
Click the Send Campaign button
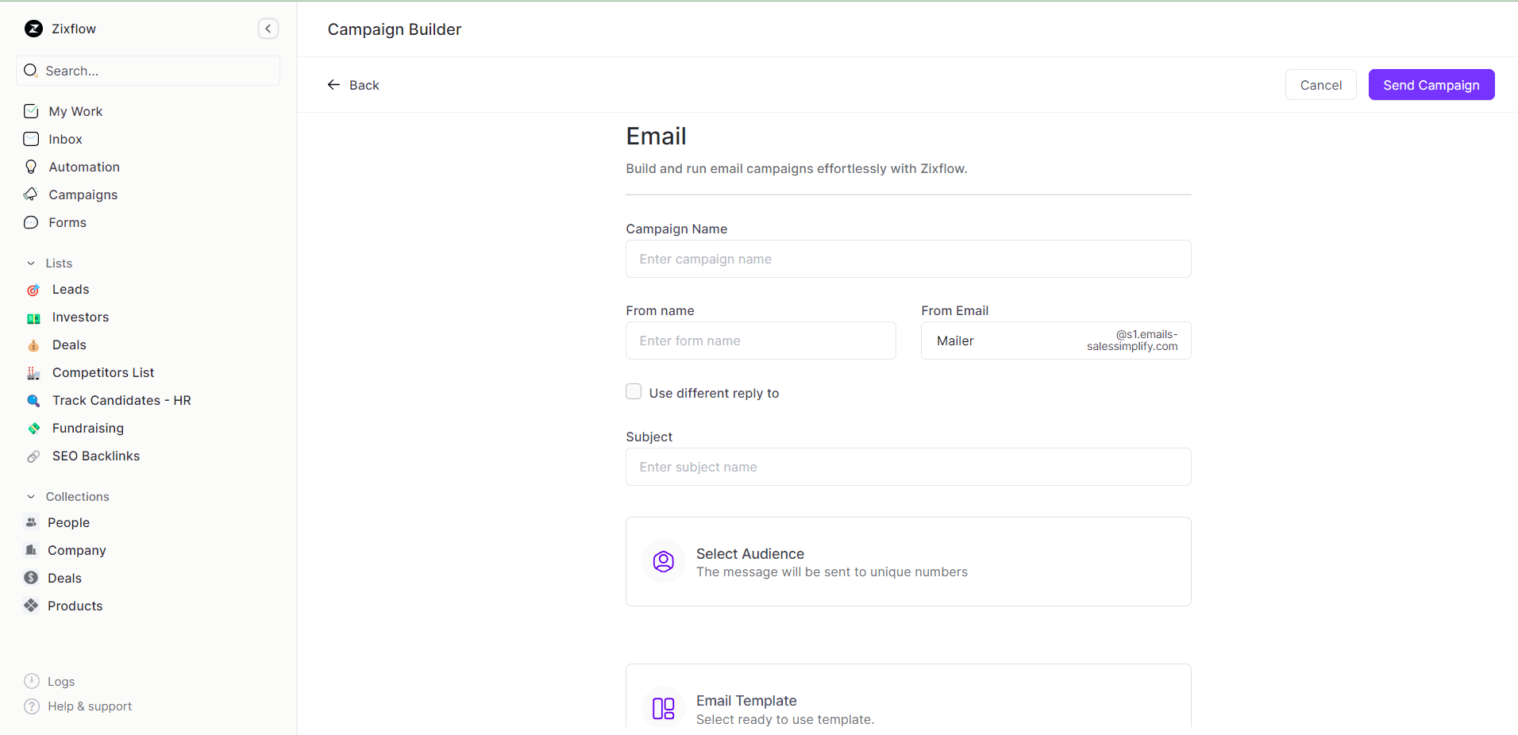(x=1430, y=84)
